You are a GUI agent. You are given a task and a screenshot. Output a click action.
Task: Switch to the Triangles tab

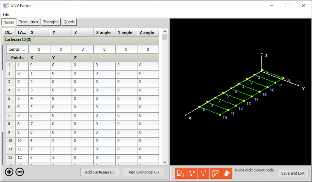[x=51, y=22]
